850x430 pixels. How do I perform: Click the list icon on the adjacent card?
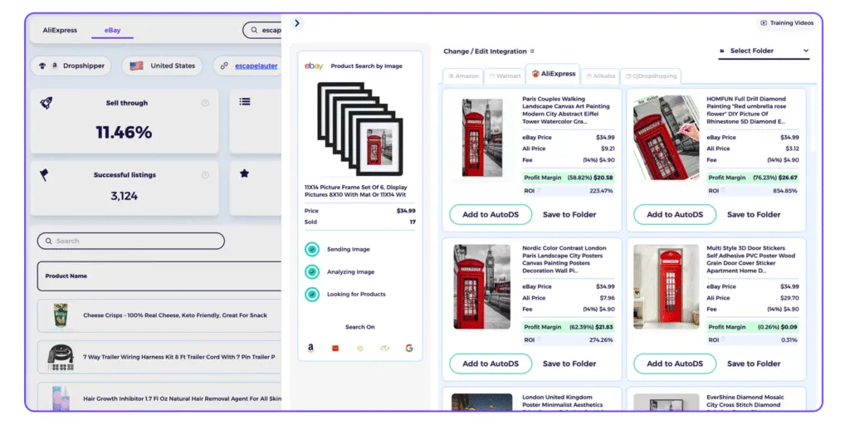click(x=245, y=101)
